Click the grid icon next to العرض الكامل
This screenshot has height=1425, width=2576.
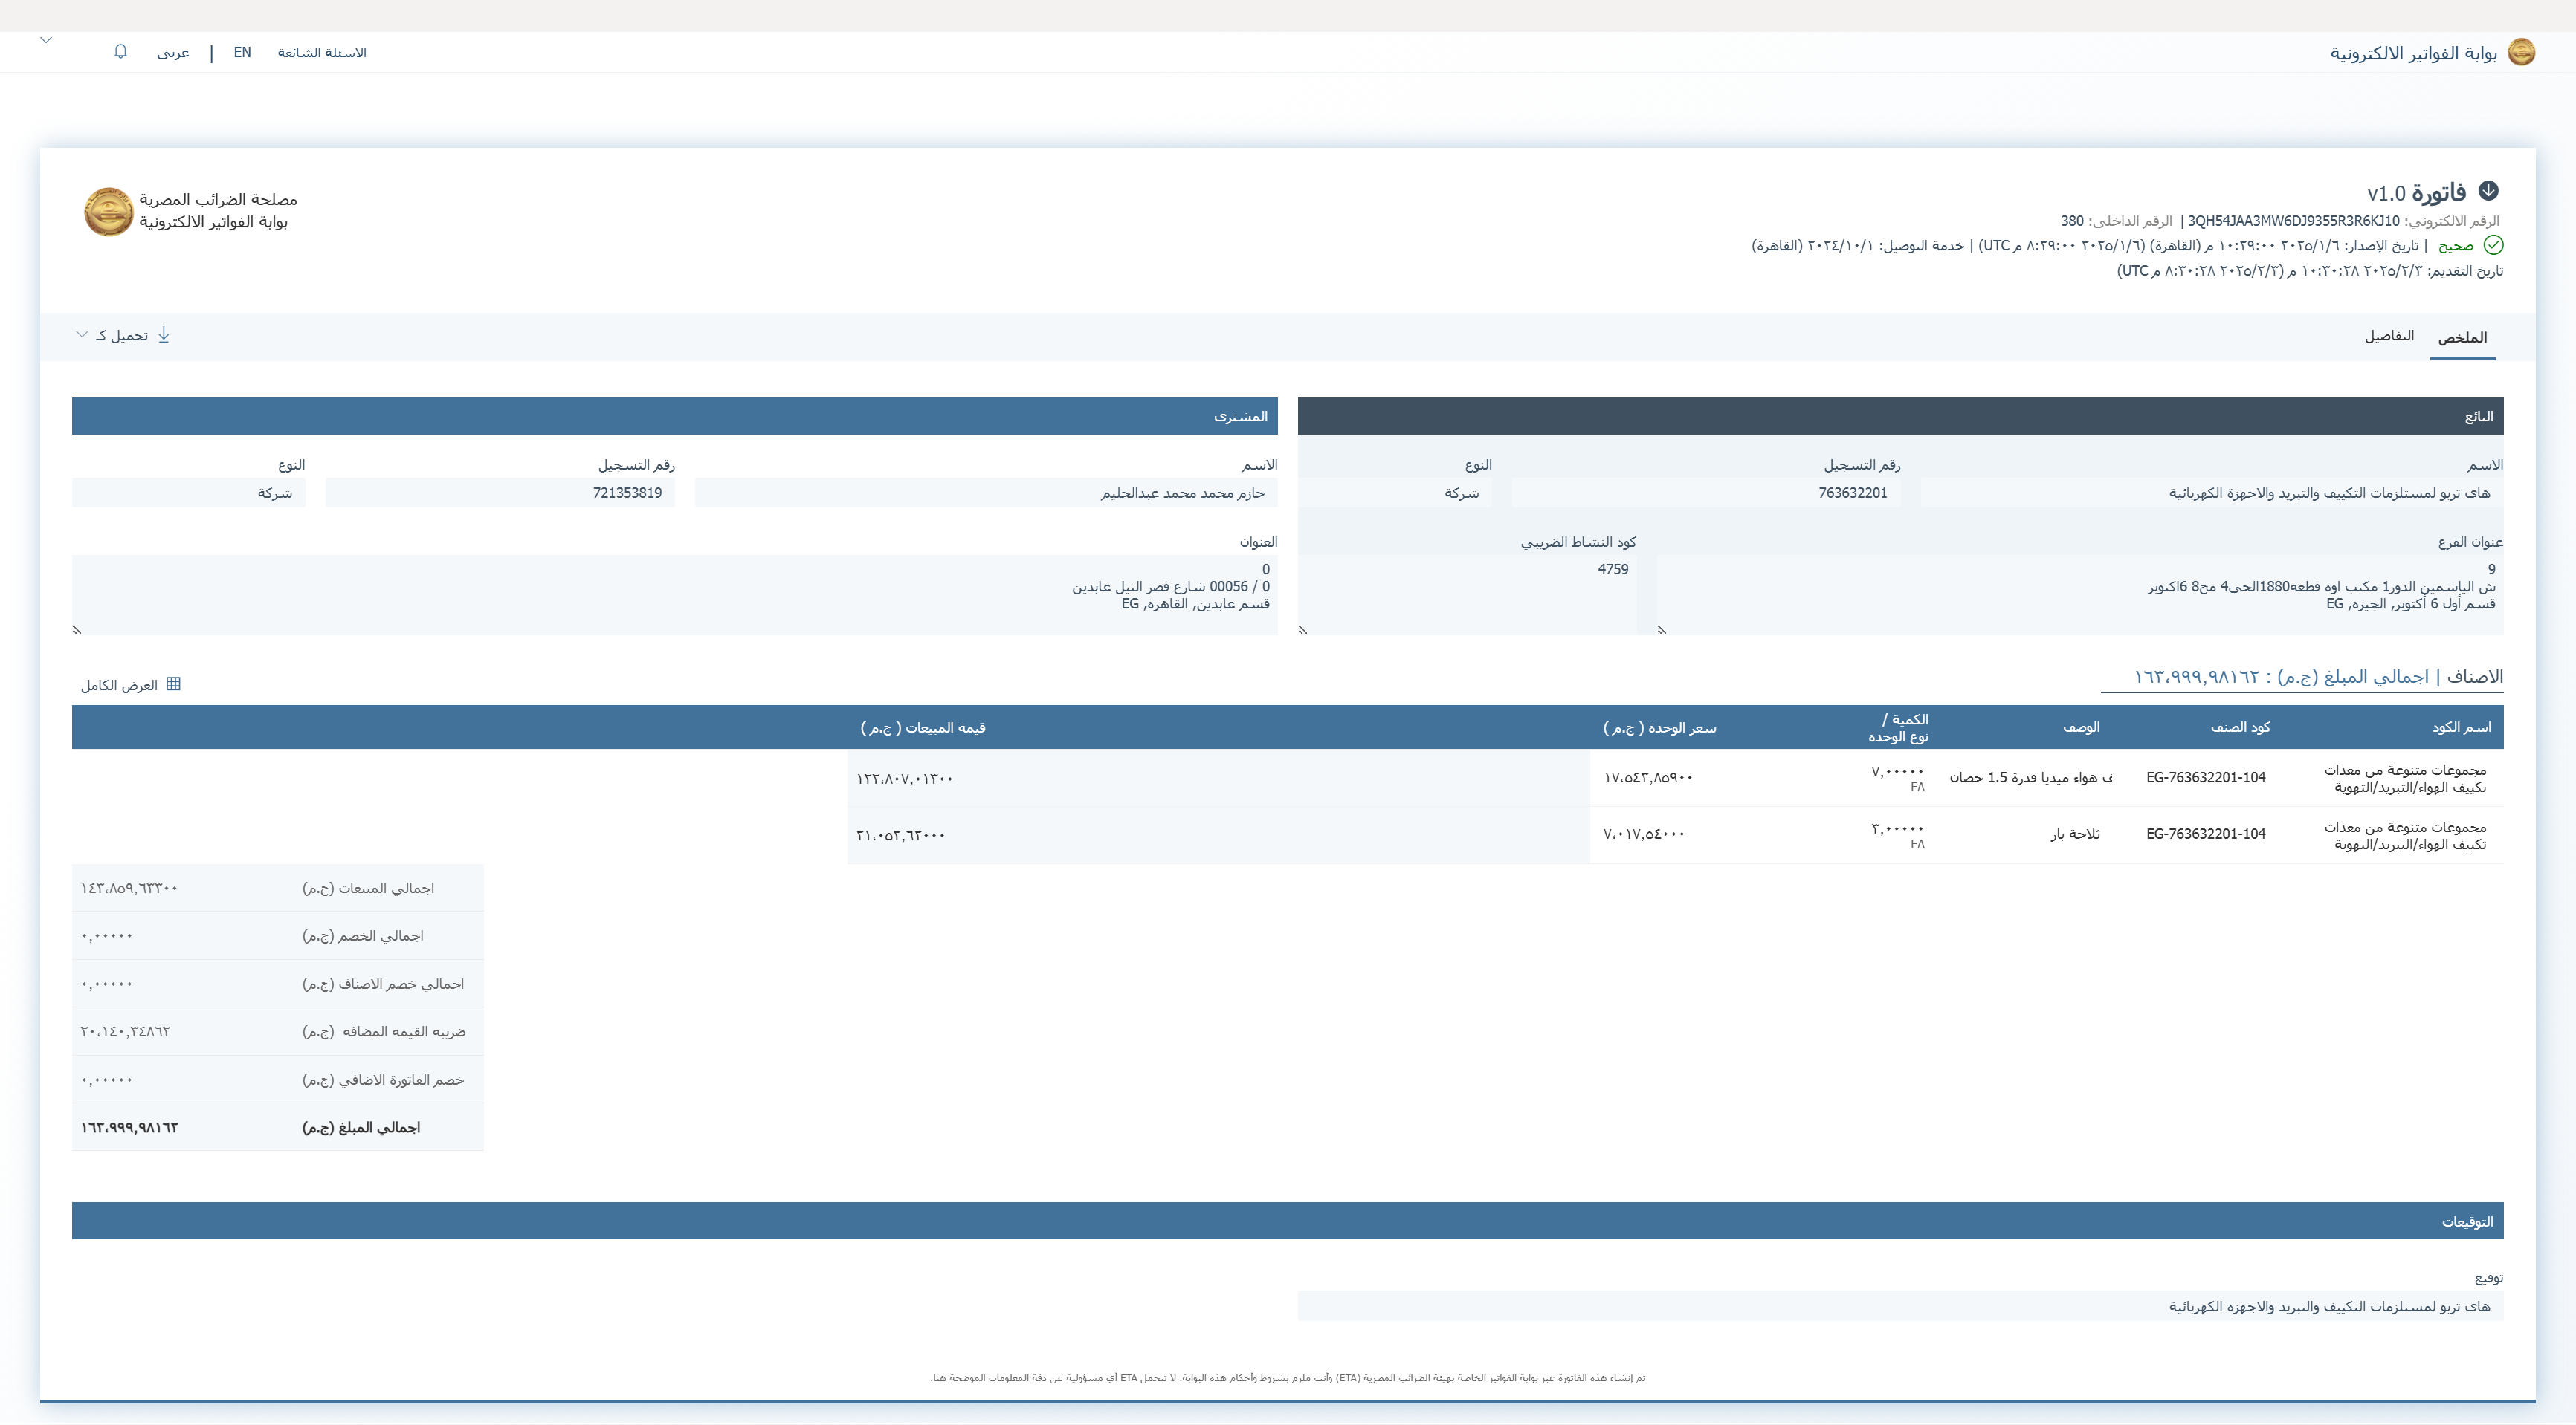click(x=173, y=684)
